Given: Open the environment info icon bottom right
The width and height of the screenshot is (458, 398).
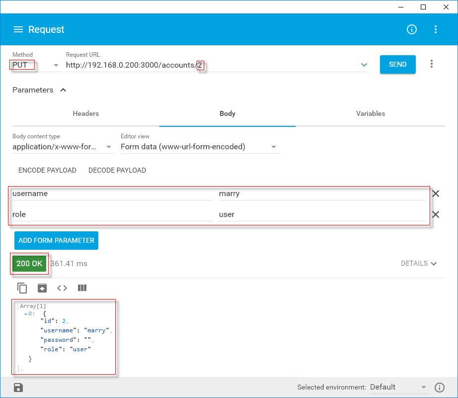Looking at the screenshot, I should click(x=440, y=387).
